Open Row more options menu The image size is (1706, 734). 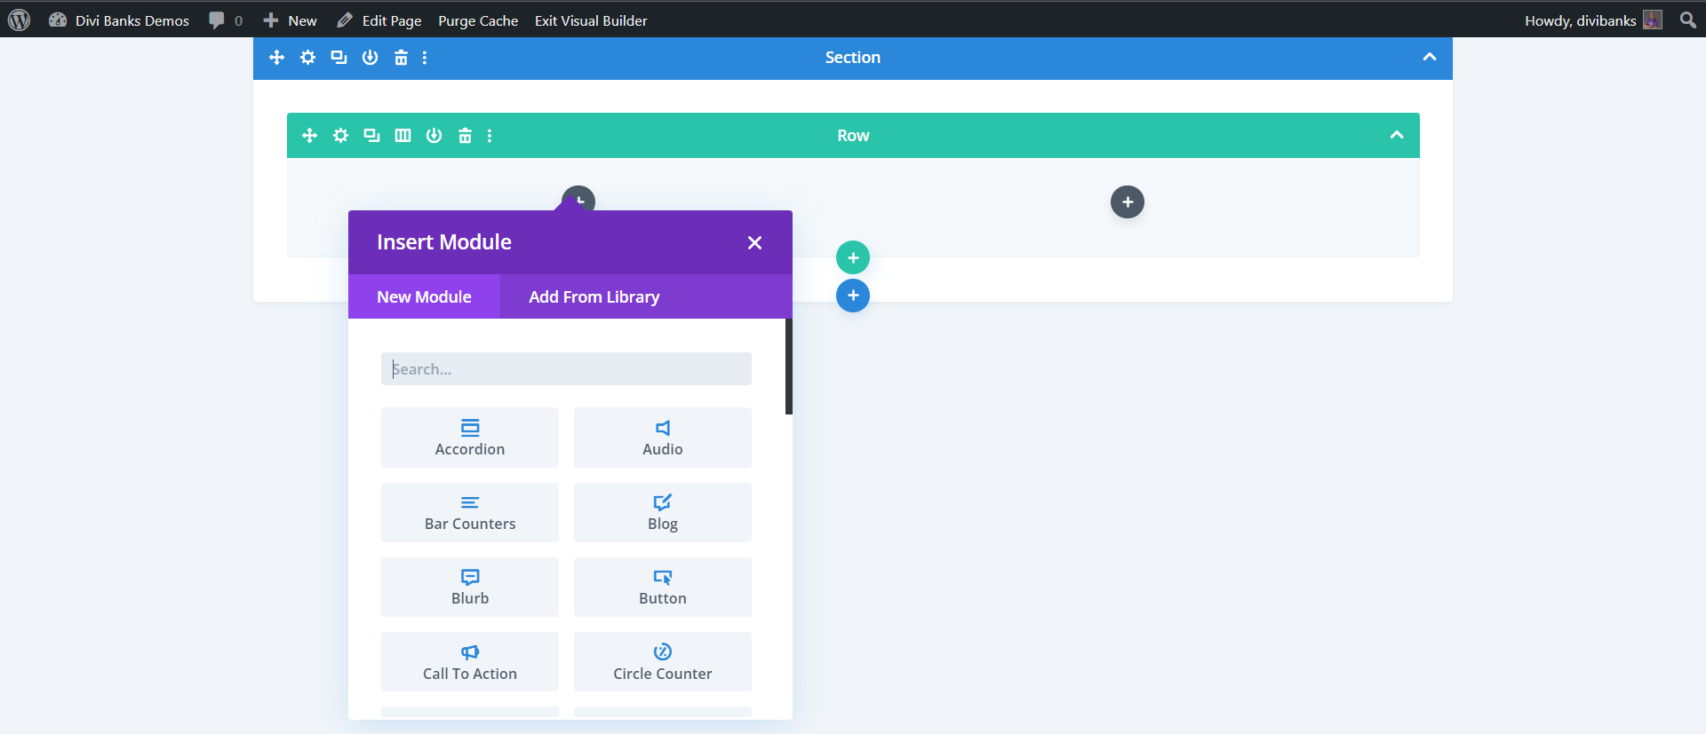click(x=490, y=136)
